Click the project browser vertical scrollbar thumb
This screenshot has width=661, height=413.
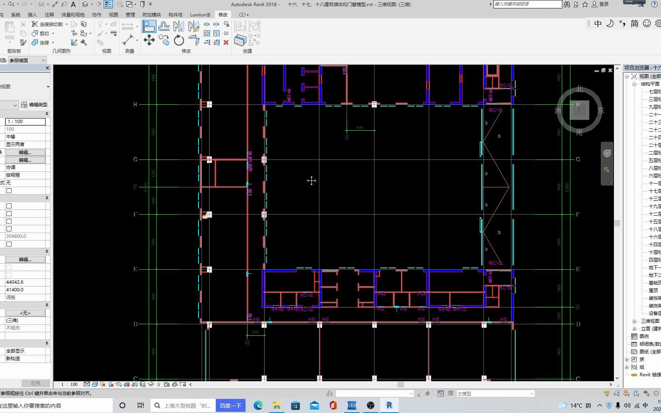[x=617, y=223]
